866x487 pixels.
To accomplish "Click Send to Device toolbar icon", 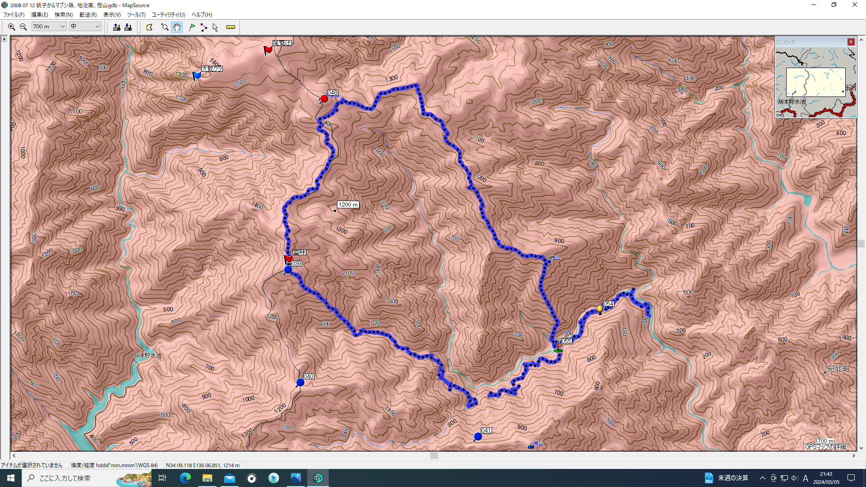I will tap(116, 27).
